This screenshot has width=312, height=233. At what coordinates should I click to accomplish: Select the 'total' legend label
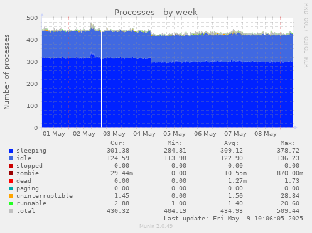tap(26, 211)
